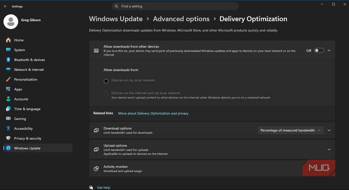Click the Accessibility figure icon
This screenshot has width=349, height=190.
pos(8,128)
